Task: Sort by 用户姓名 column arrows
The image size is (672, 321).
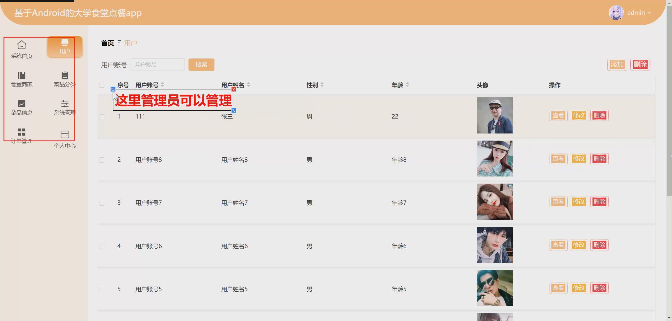Action: click(x=248, y=85)
